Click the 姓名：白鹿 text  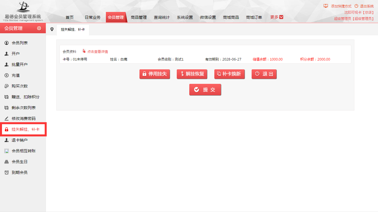[119, 59]
